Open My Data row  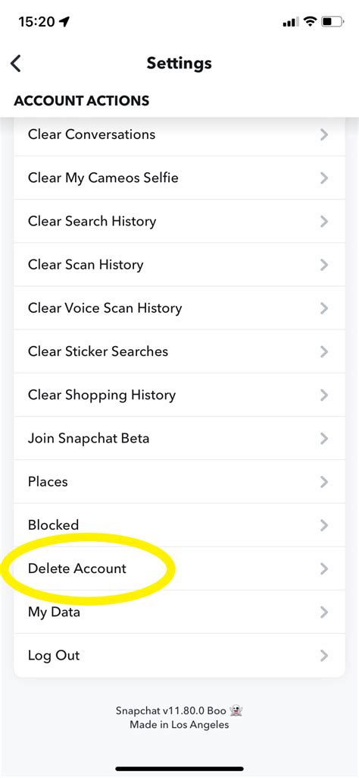[x=179, y=612]
